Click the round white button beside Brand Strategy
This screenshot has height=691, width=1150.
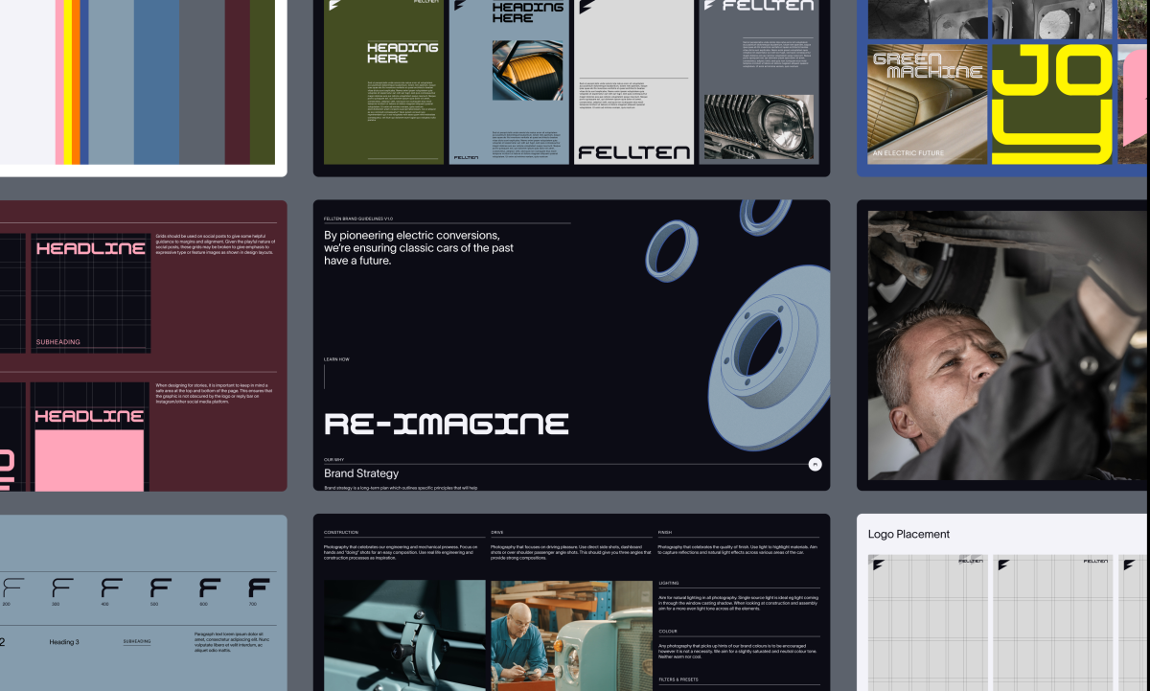pos(815,464)
